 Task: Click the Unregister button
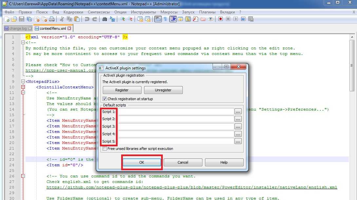163,90
